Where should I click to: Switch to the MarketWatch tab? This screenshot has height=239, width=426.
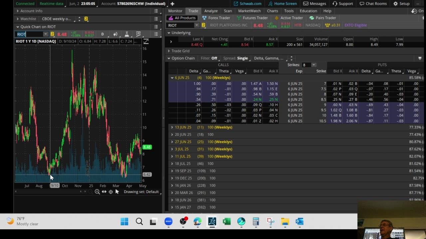pyautogui.click(x=250, y=11)
